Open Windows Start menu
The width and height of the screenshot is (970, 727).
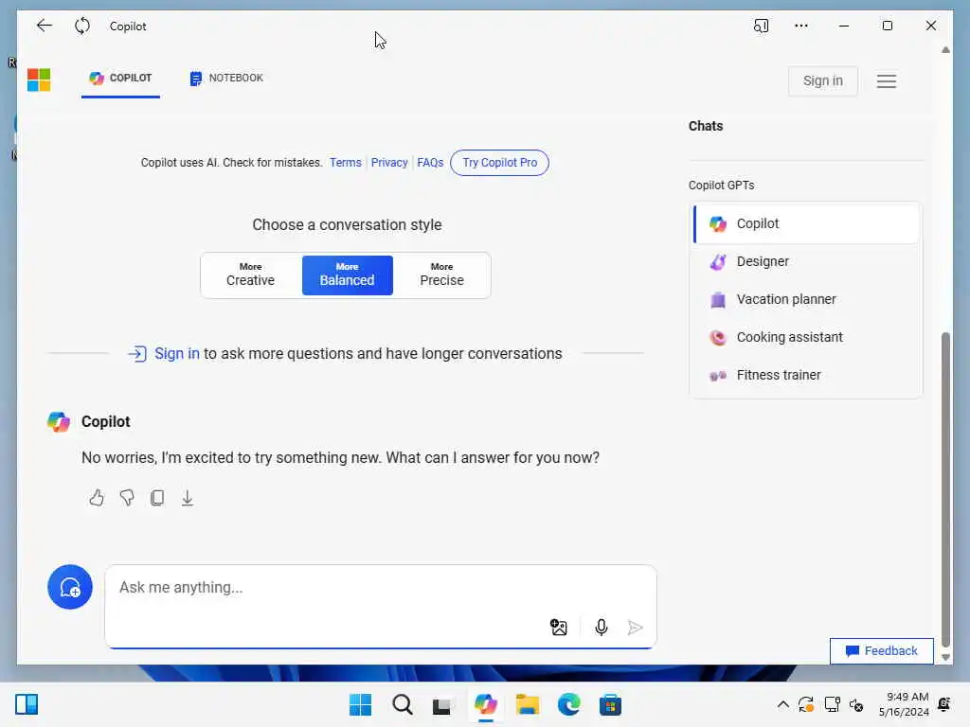[x=361, y=704]
